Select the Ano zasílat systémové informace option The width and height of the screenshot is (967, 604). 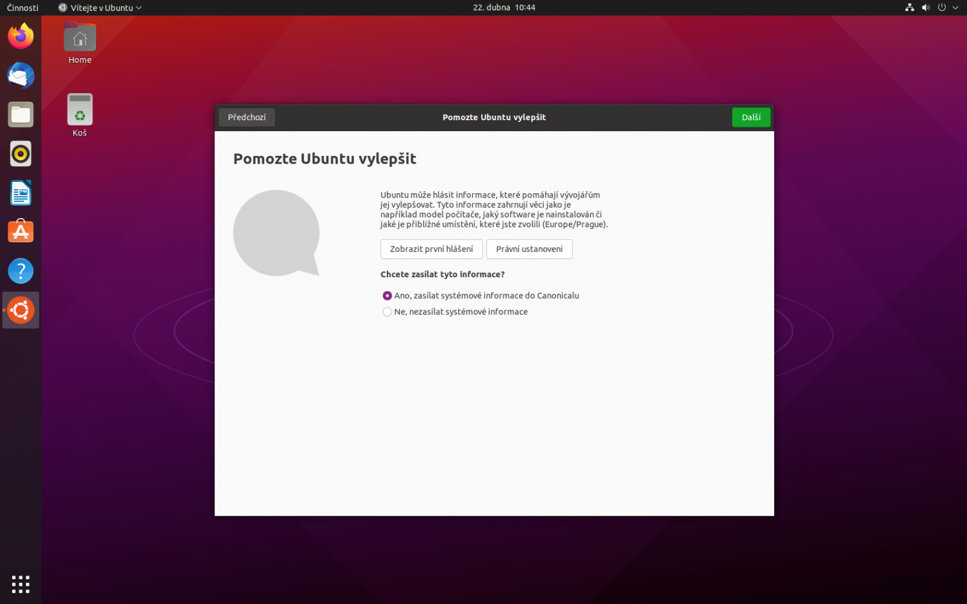(387, 296)
